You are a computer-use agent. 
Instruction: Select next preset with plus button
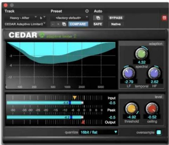58,24
